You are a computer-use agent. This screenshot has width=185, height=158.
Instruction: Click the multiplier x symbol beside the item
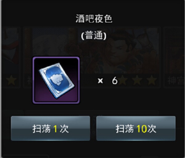[100, 81]
